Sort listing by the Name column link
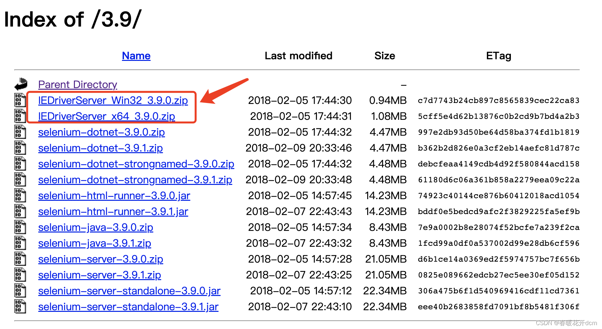This screenshot has height=329, width=602. pos(136,56)
